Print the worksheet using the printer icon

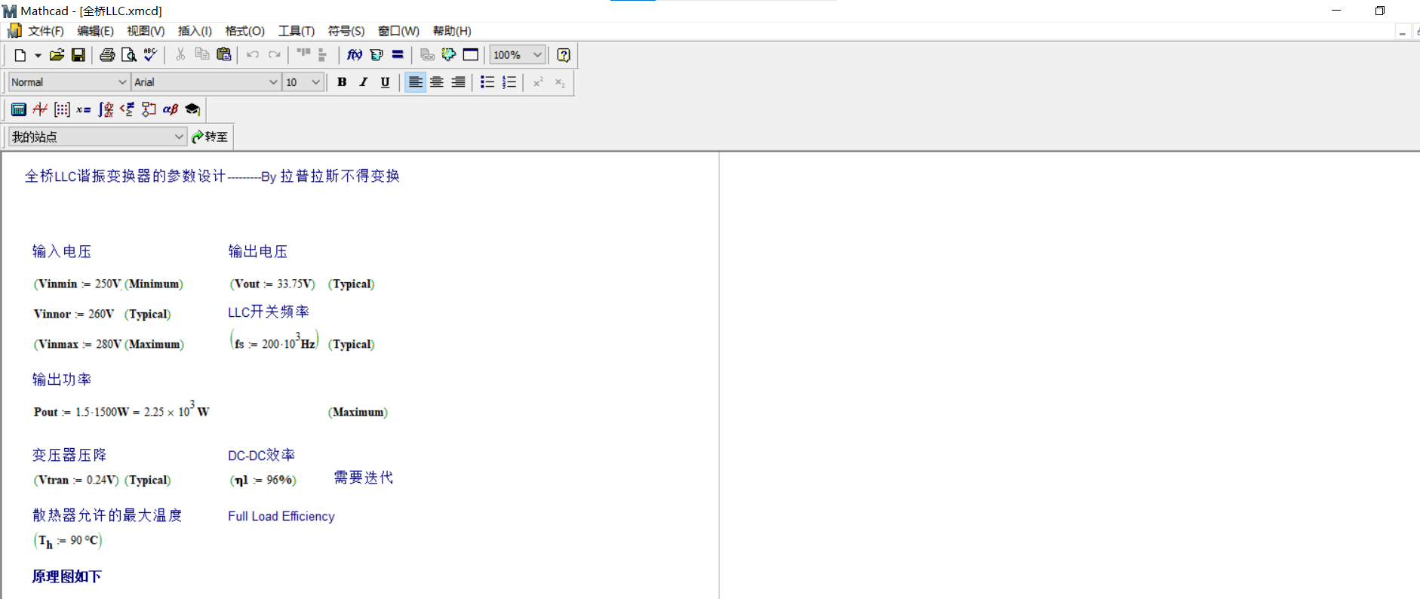[107, 55]
